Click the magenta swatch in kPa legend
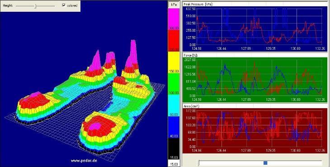Screen dimensions: 330x167 (x=174, y=18)
